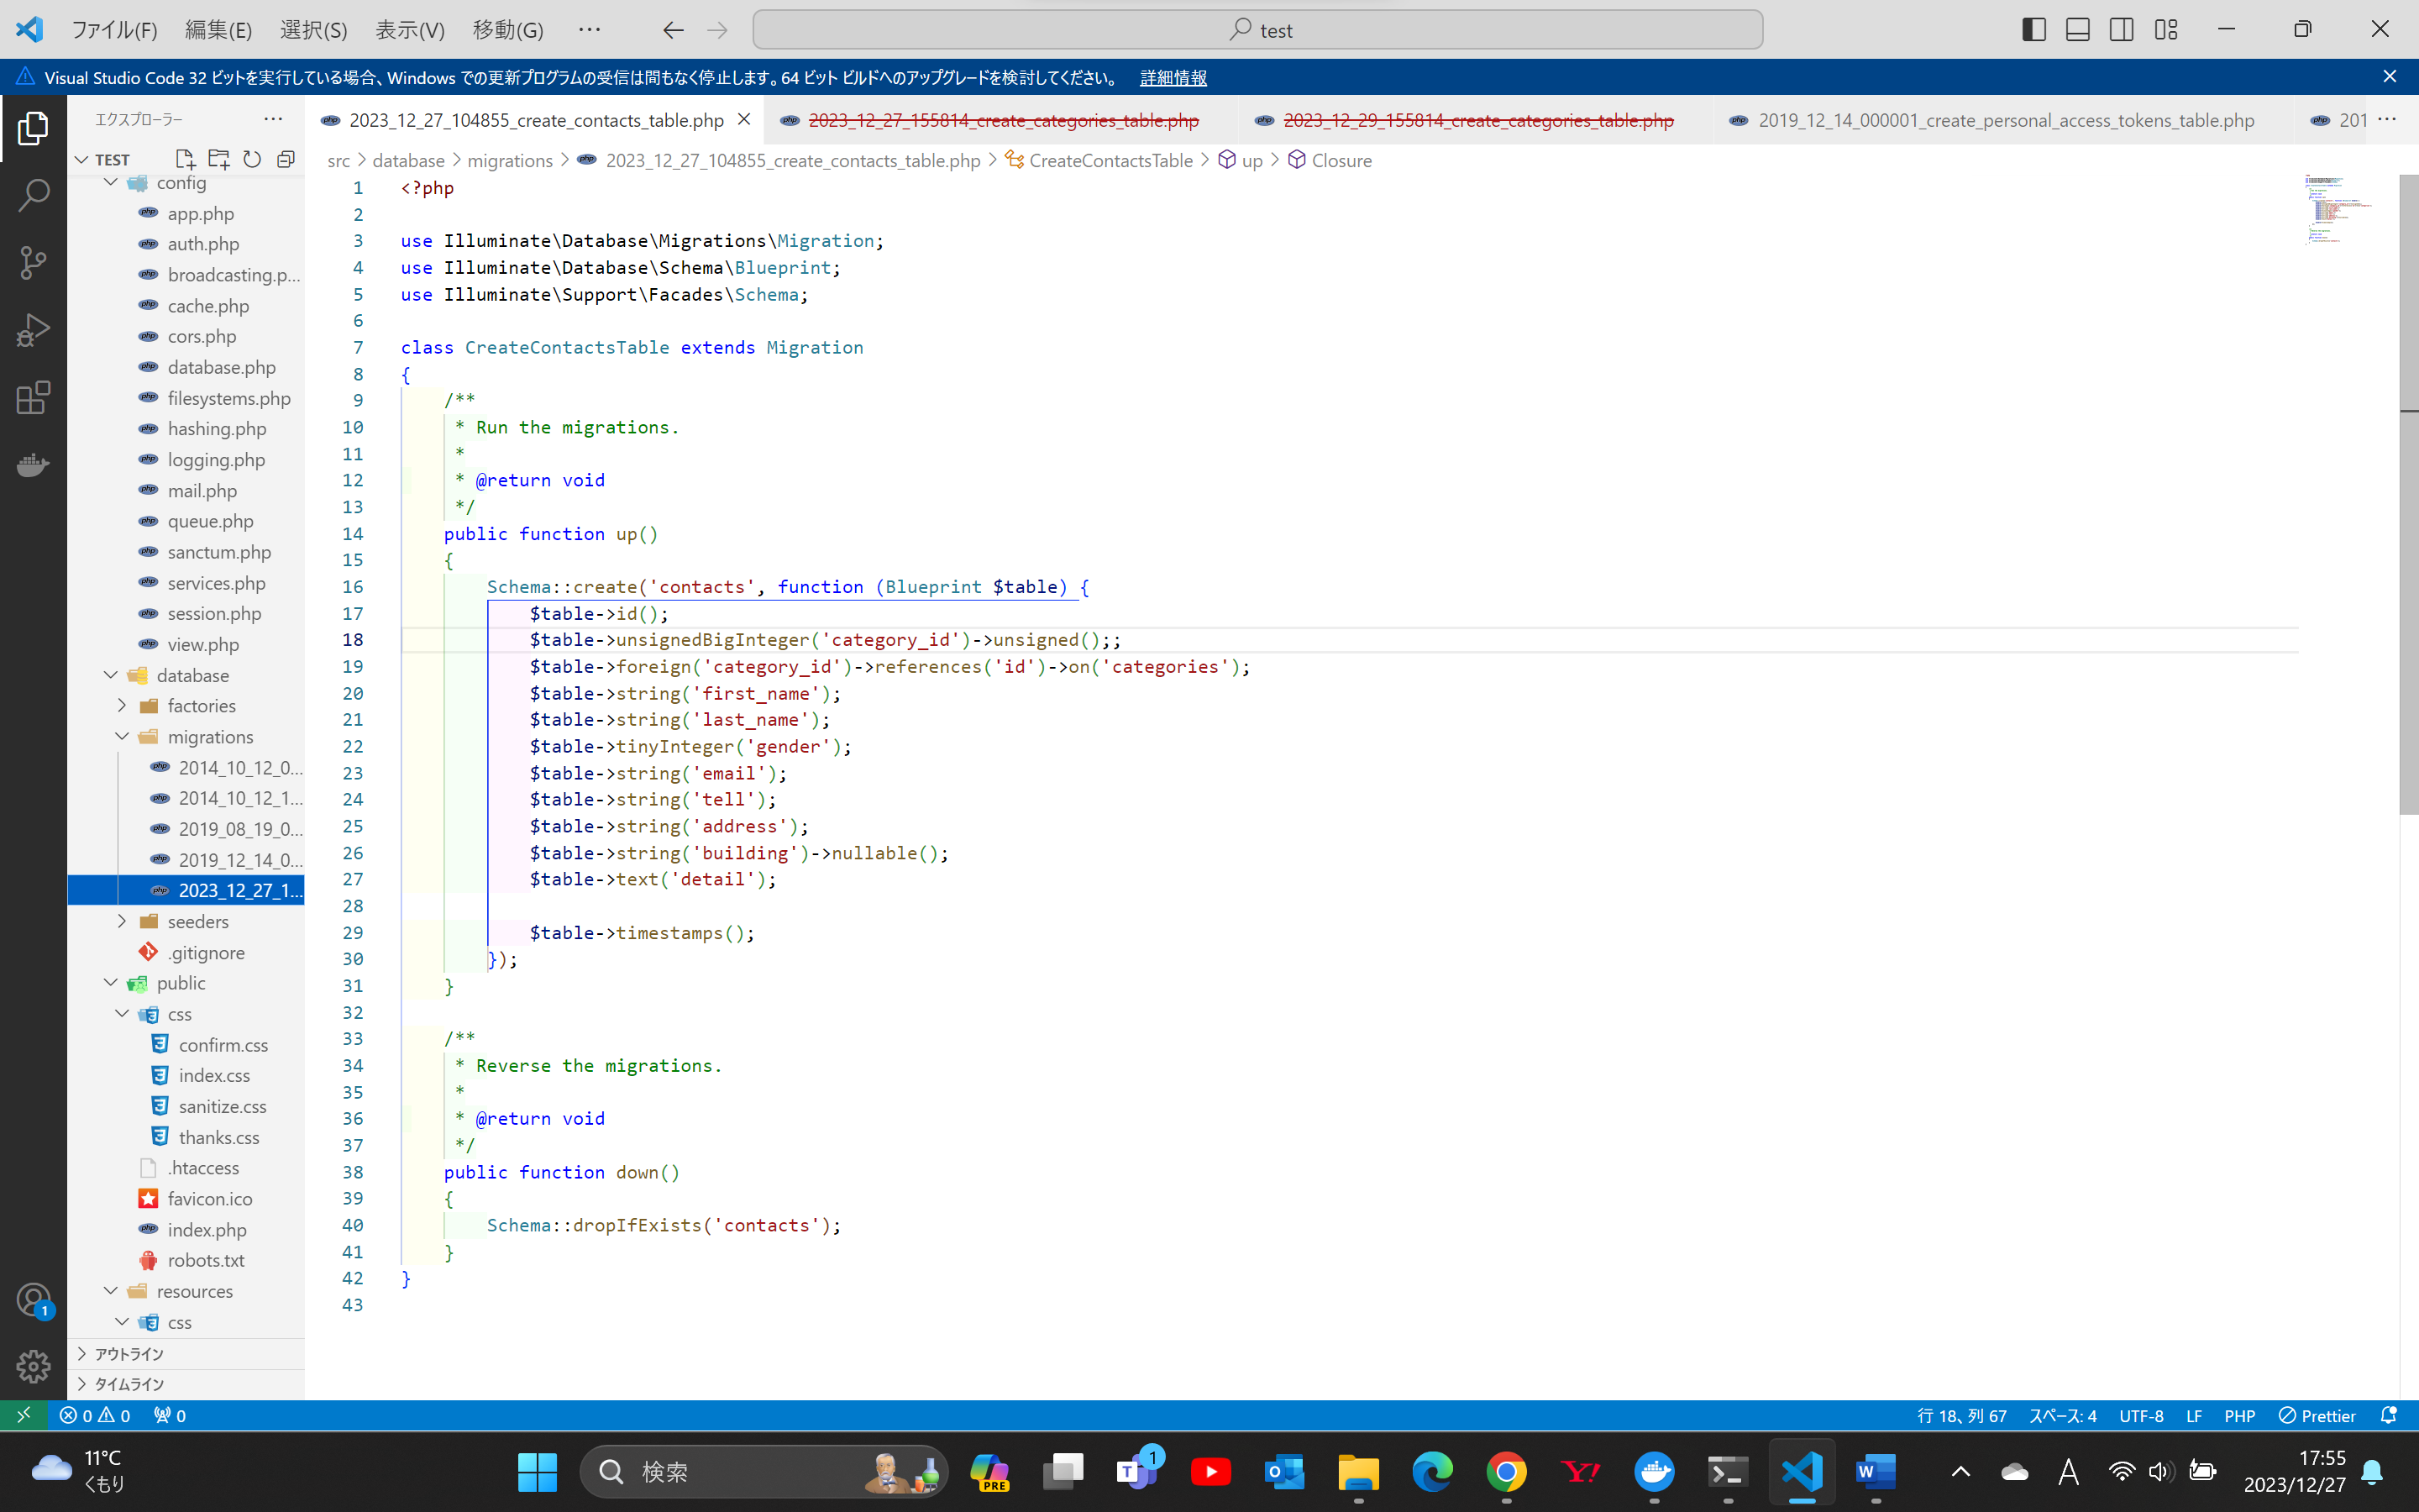Image resolution: width=2419 pixels, height=1512 pixels.
Task: Open Windows Start menu
Action: pos(538,1471)
